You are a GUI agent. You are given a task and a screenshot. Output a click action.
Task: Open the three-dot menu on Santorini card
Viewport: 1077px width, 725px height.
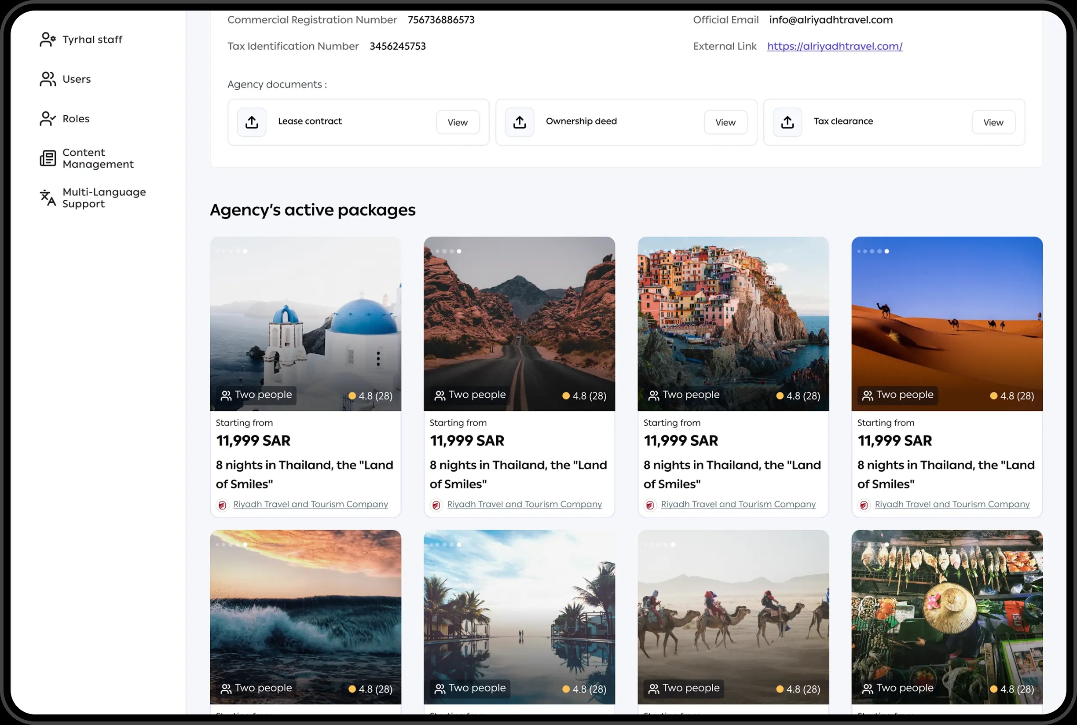click(378, 359)
